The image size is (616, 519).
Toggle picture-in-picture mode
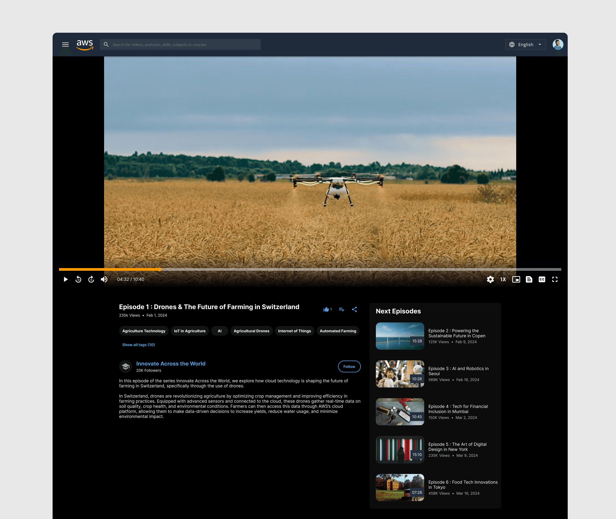point(516,279)
